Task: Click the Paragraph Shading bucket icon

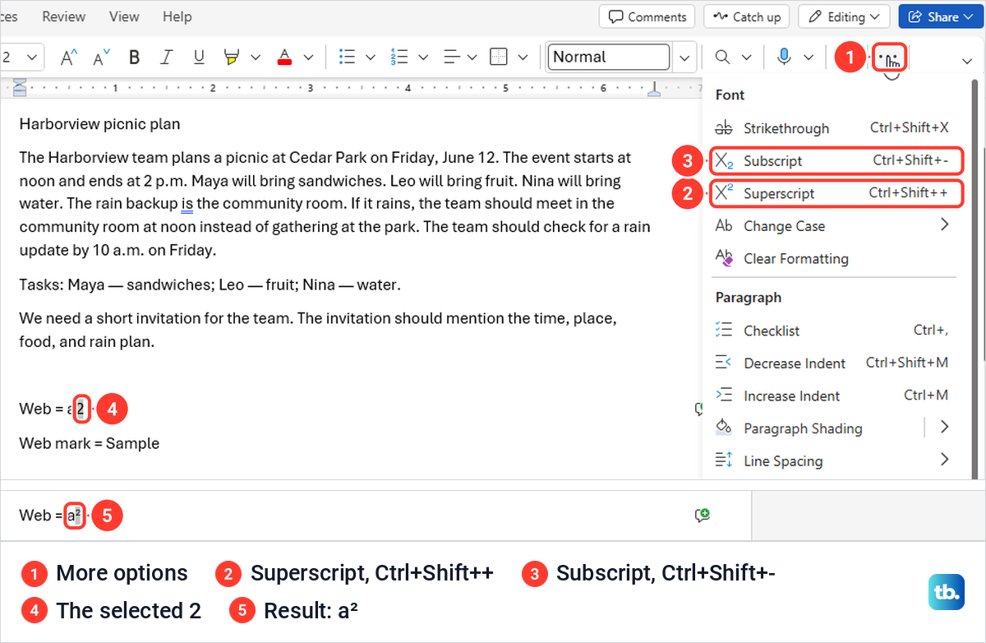Action: 724,427
